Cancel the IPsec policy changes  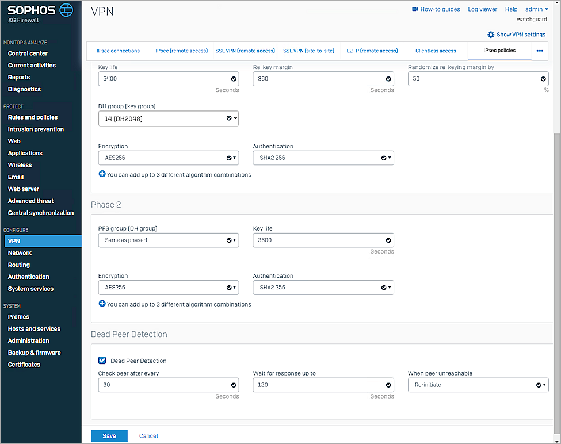(x=148, y=435)
